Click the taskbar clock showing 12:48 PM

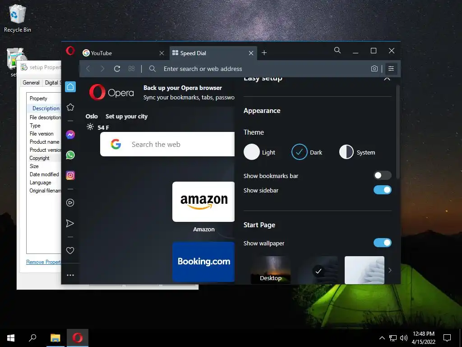[423, 338]
